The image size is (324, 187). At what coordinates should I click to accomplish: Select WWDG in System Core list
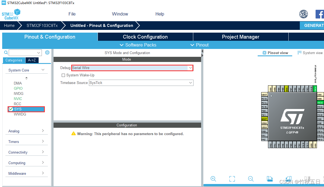20,114
